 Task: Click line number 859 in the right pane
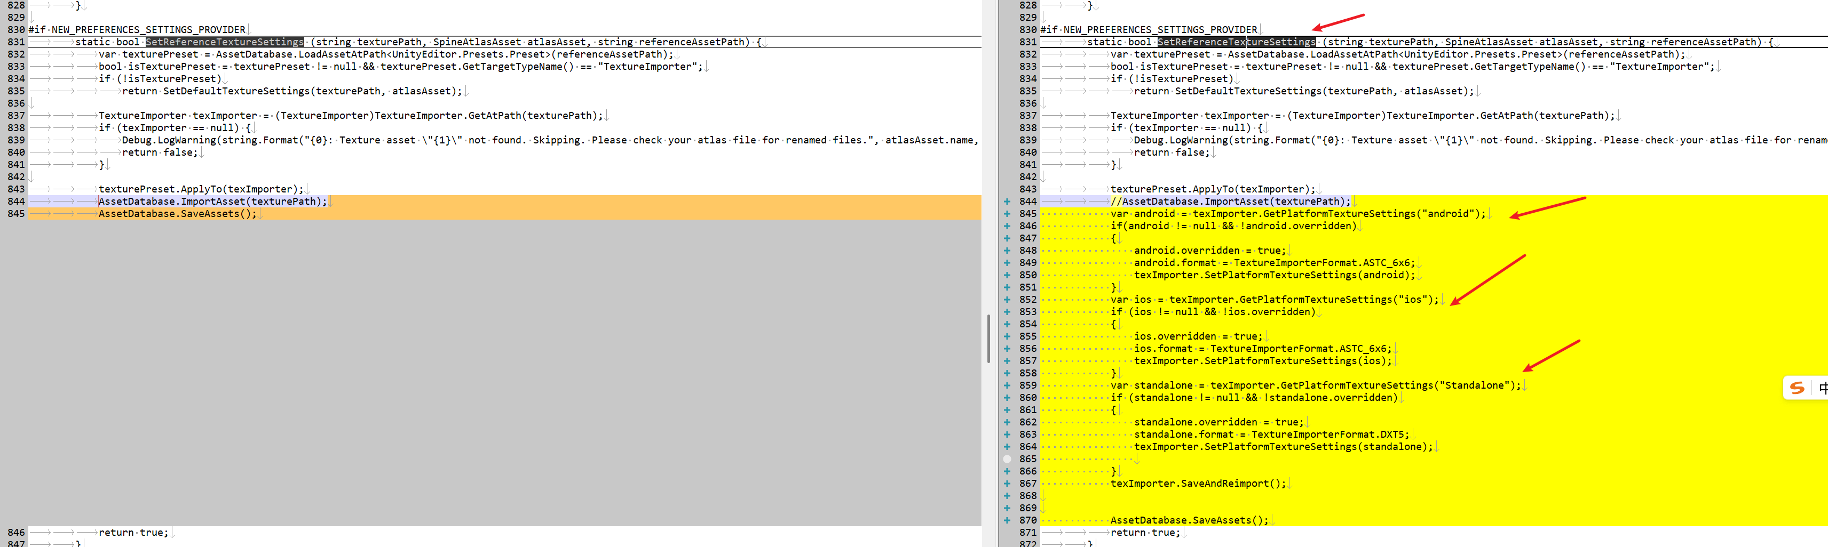pyautogui.click(x=1028, y=385)
